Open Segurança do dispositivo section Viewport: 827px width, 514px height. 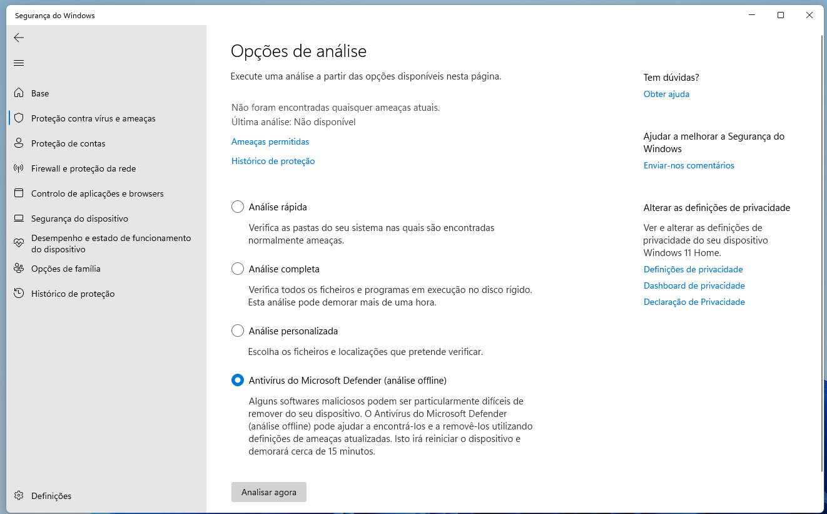point(107,218)
